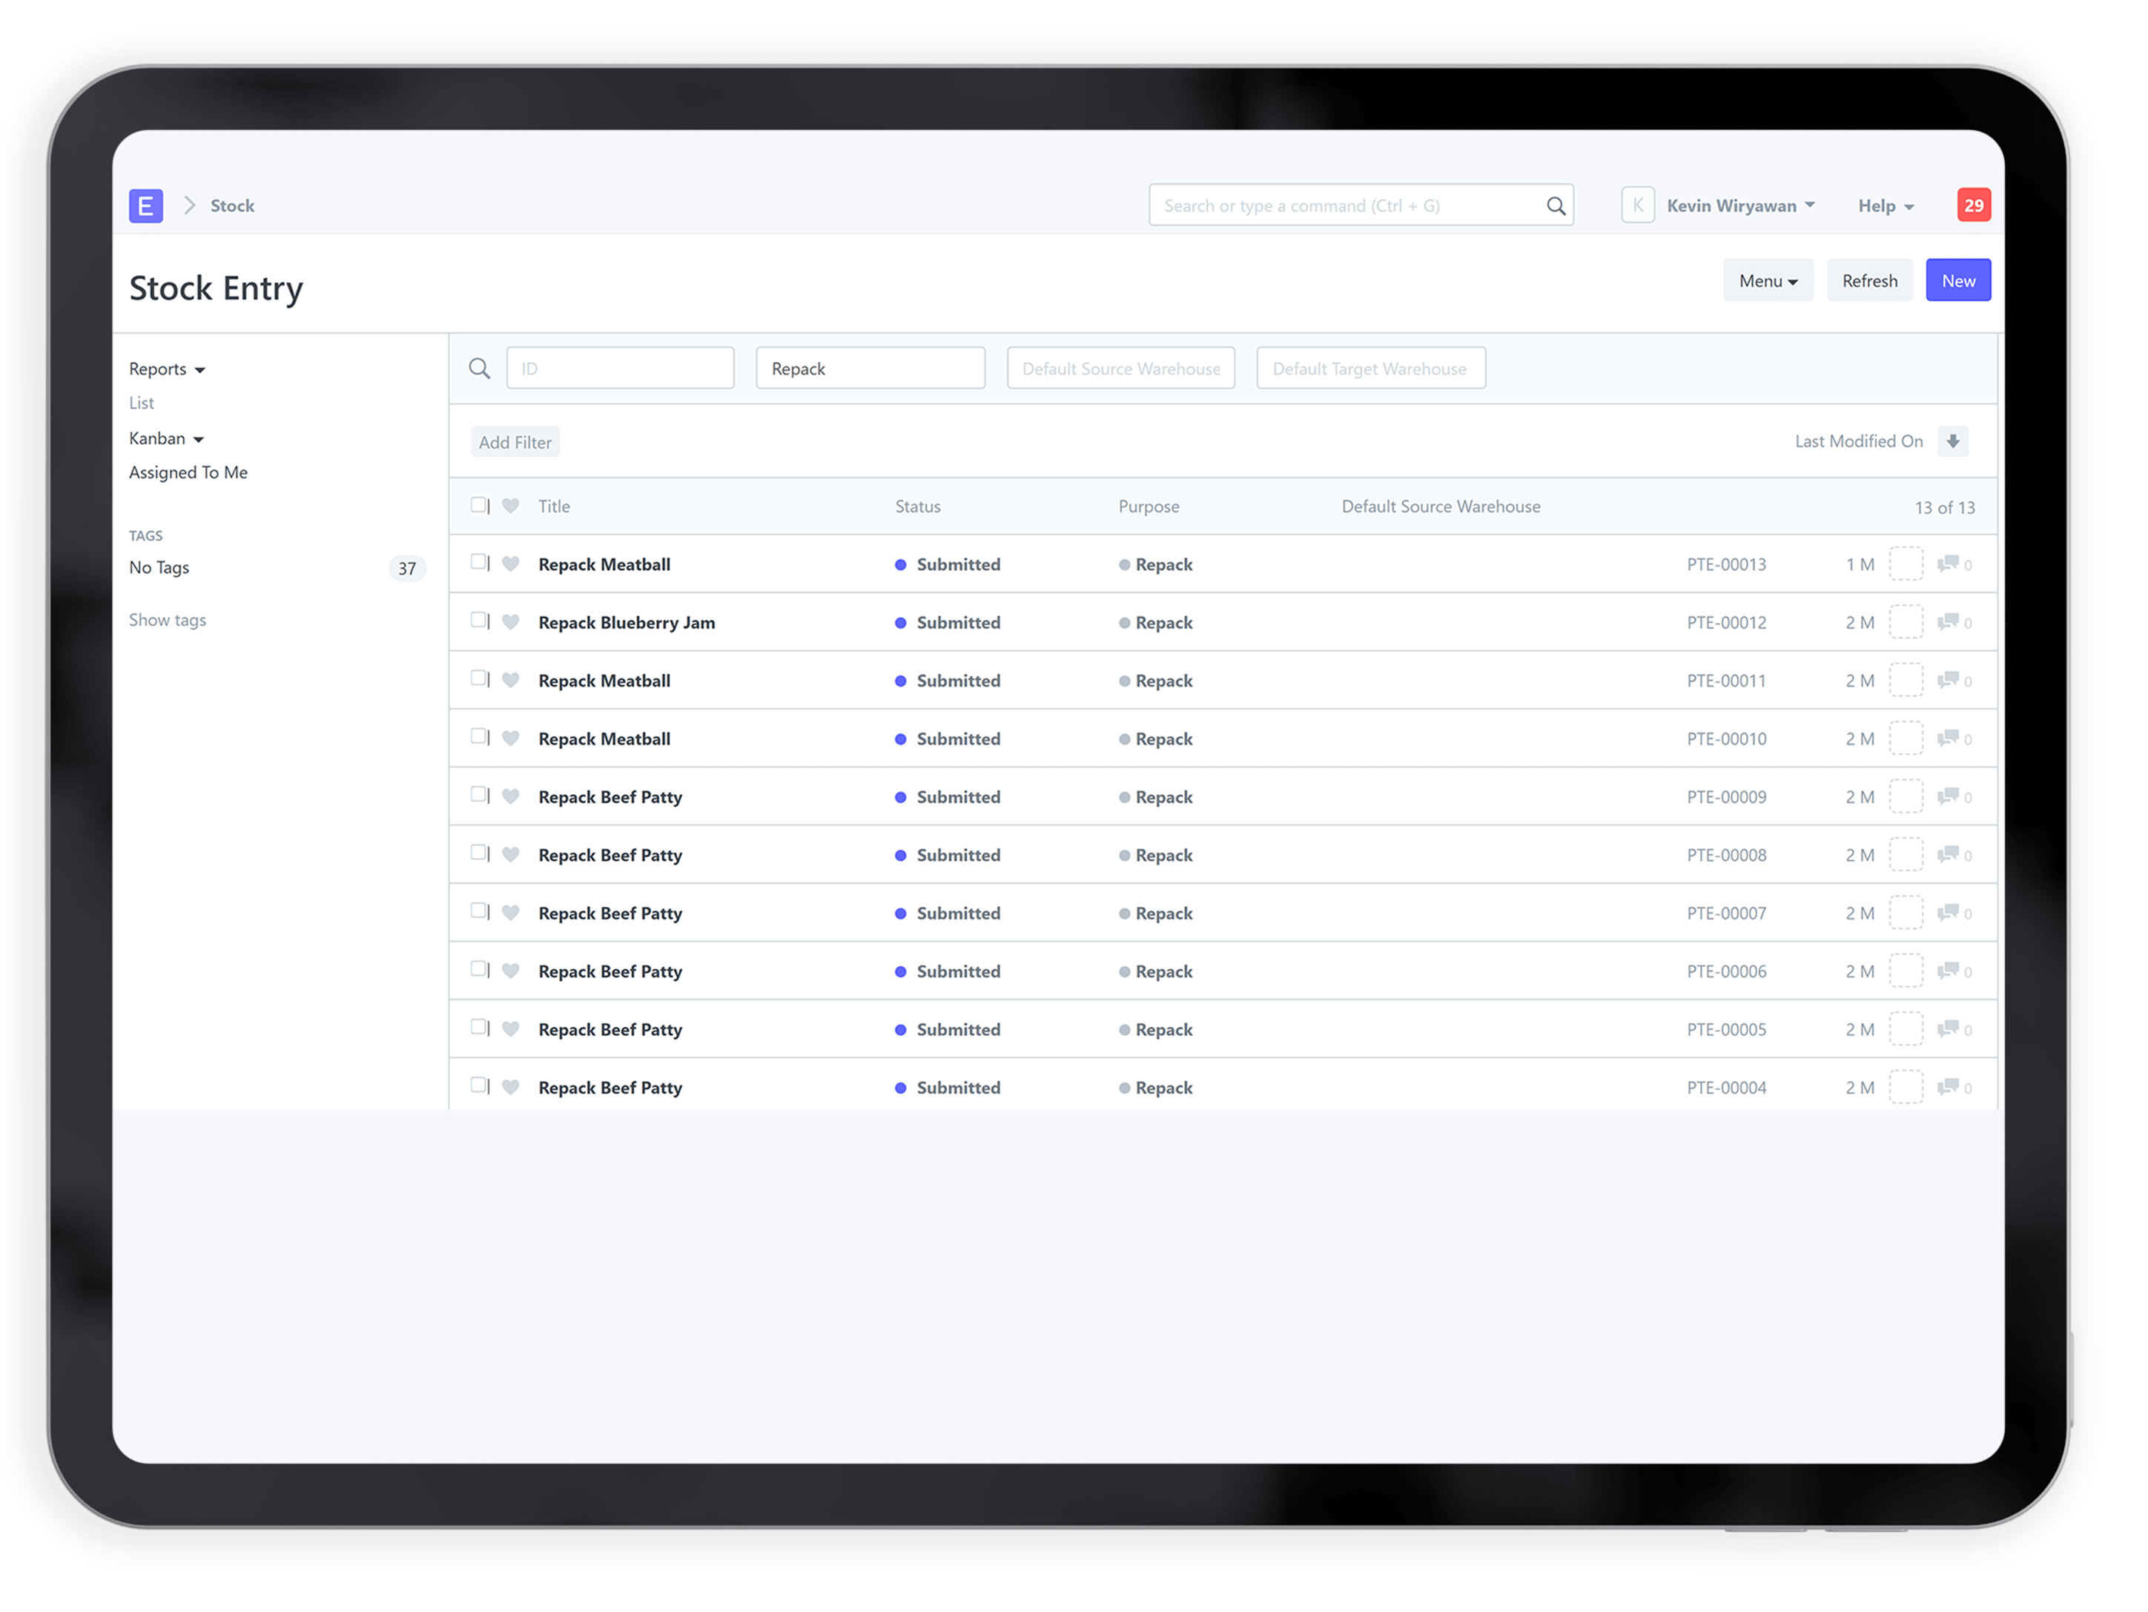Click the Add Filter button
The height and width of the screenshot is (1612, 2148).
515,443
